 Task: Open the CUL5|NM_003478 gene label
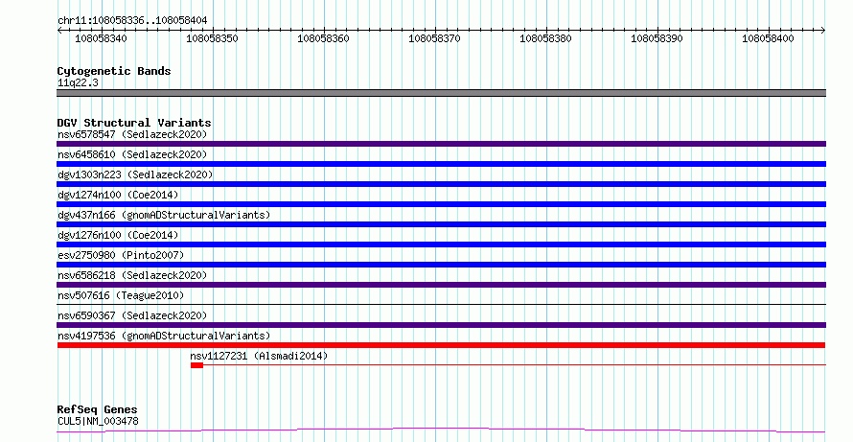98,421
